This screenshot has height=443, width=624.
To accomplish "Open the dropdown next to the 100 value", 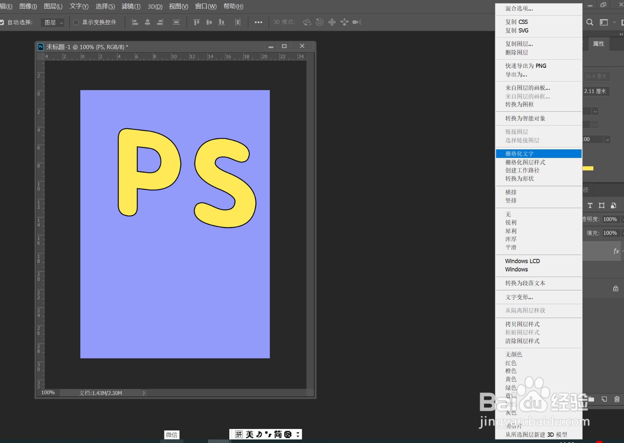I will coord(607,140).
